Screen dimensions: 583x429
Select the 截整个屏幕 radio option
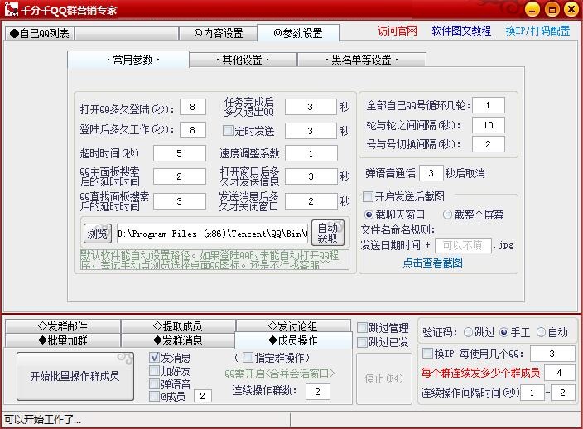point(447,214)
